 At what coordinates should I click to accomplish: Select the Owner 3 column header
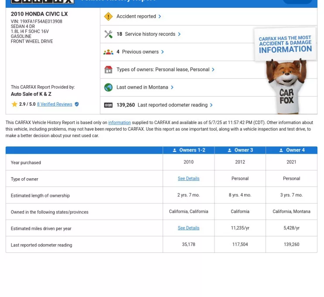(x=240, y=150)
